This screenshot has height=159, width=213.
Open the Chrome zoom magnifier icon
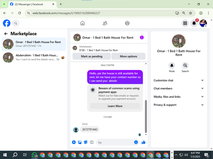(184, 13)
